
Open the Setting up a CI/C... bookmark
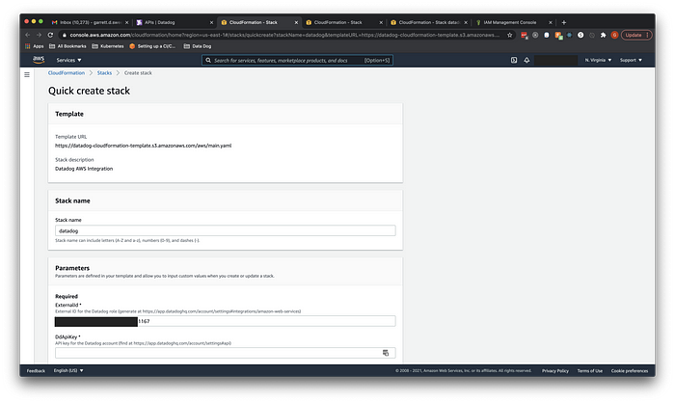coord(152,46)
